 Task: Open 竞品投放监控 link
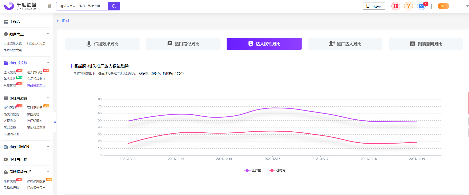(x=36, y=79)
